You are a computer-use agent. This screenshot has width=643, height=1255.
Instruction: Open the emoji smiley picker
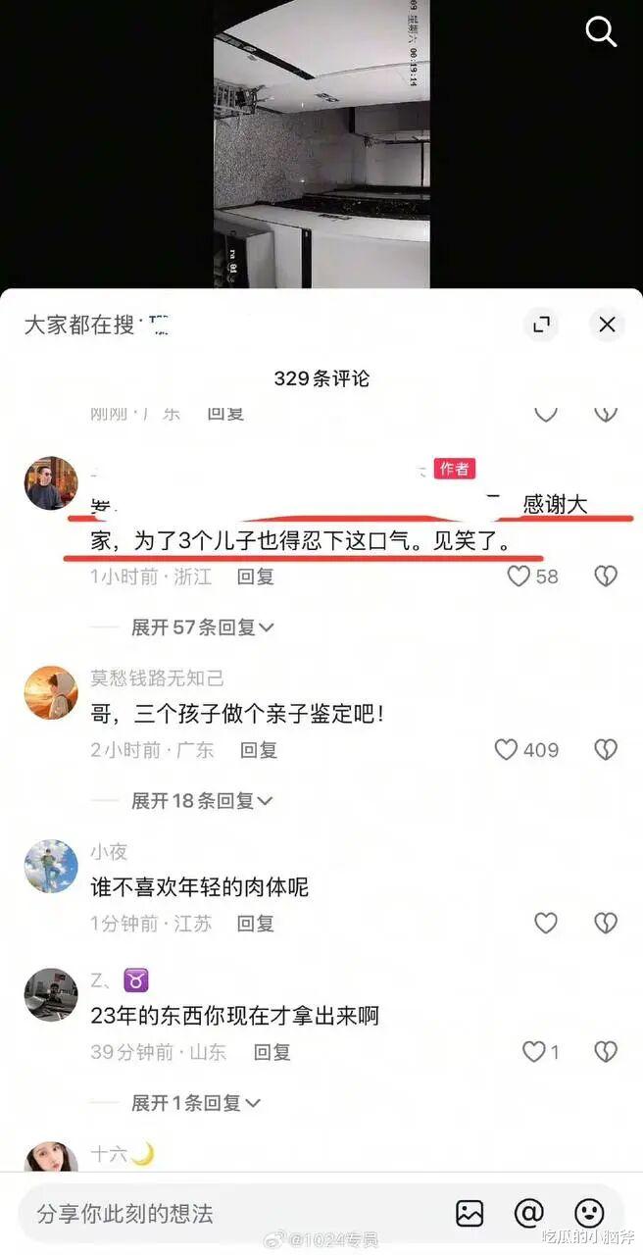[589, 1213]
